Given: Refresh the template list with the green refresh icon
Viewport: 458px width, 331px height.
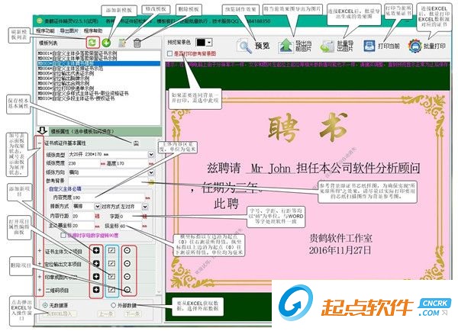Looking at the screenshot, I should pos(92,43).
